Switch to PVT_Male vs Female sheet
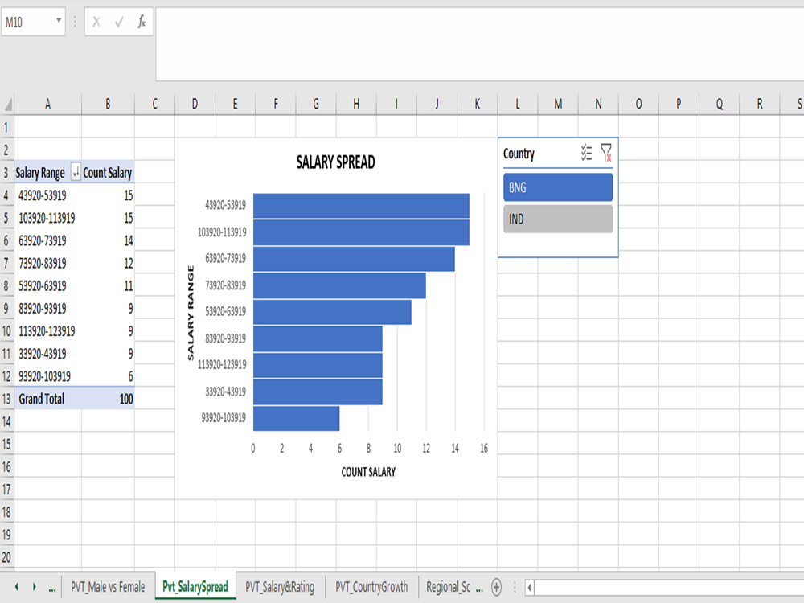The image size is (804, 603). [x=108, y=587]
